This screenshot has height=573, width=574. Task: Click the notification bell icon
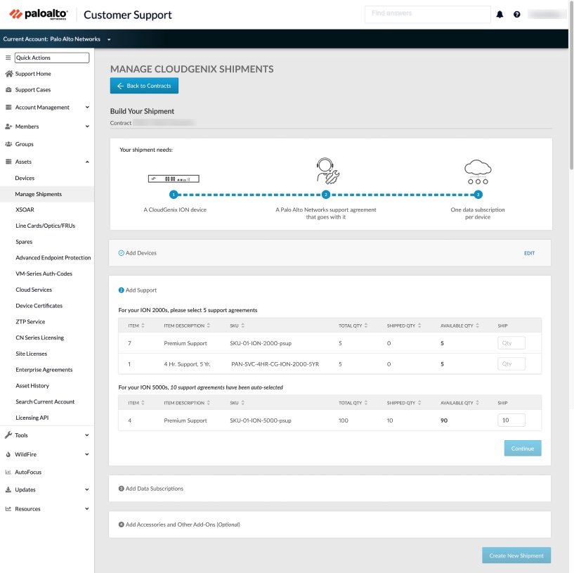(500, 14)
